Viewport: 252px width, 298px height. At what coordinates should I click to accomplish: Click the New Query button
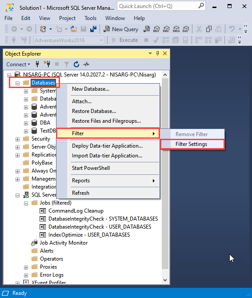(x=121, y=29)
